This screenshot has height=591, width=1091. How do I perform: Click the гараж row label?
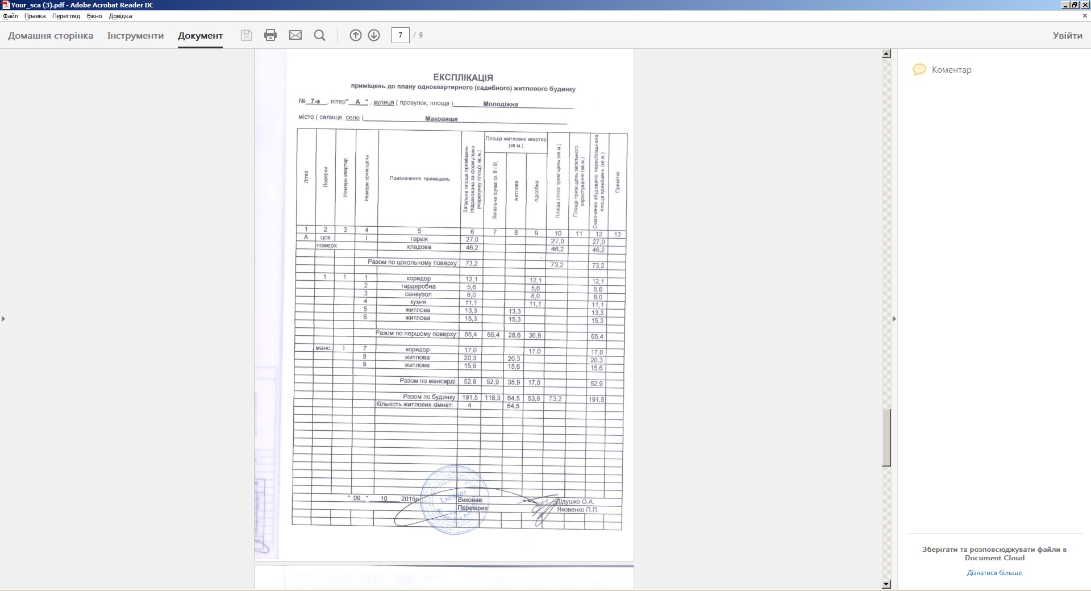[x=419, y=239]
